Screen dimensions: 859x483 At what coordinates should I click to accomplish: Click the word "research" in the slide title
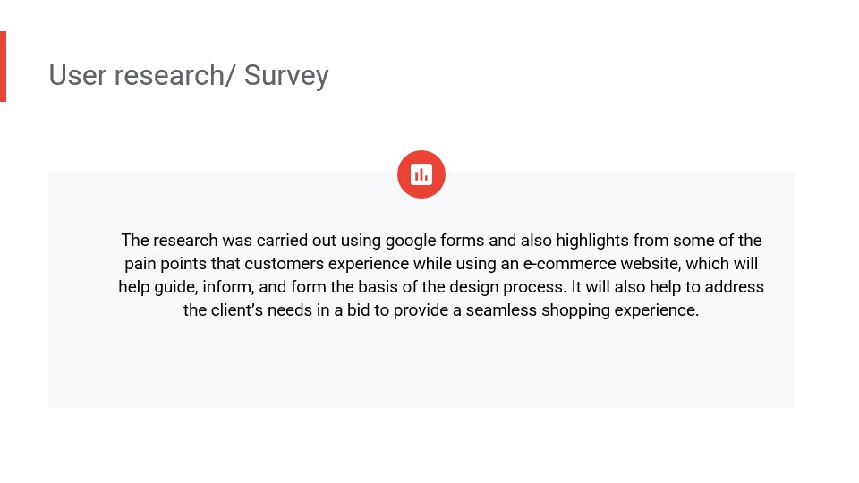tap(167, 75)
